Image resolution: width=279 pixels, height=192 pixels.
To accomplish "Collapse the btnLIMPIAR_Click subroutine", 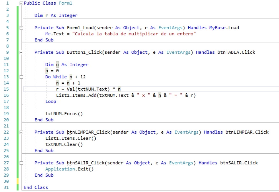I will click(x=21, y=132).
